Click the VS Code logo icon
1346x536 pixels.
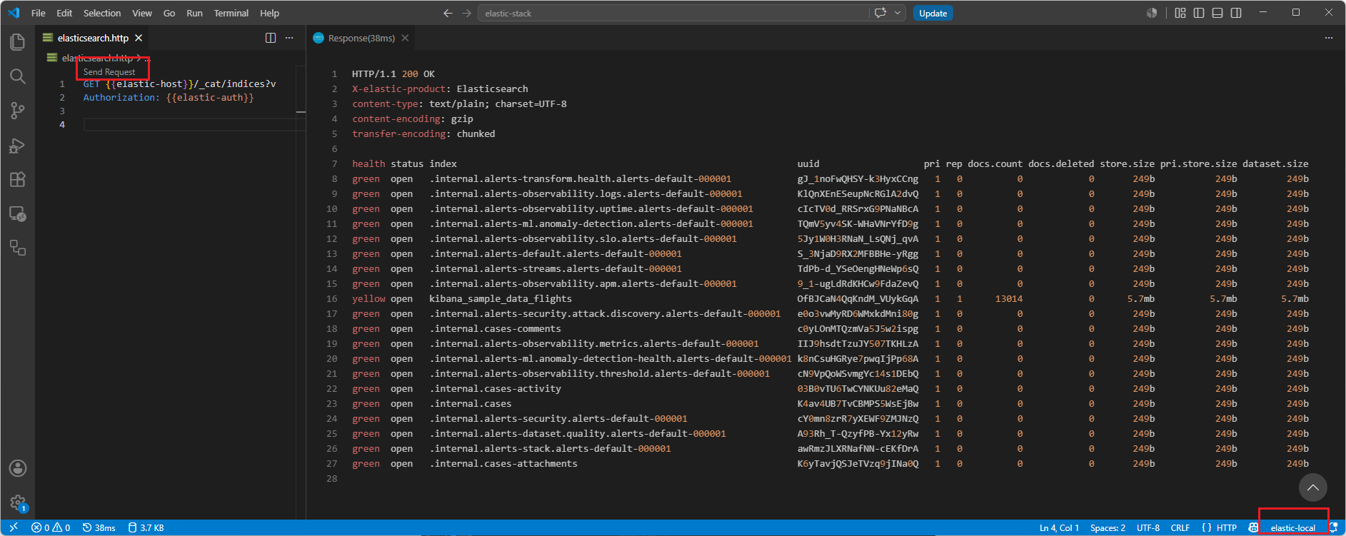(x=14, y=13)
